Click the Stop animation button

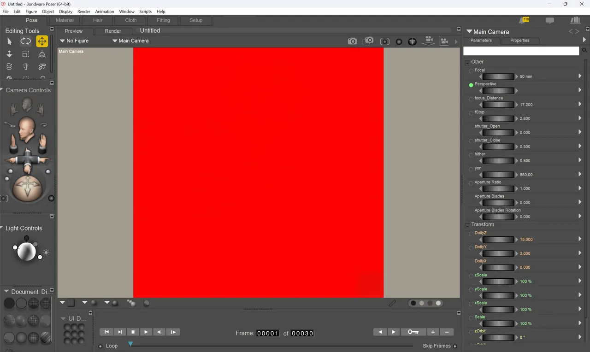pyautogui.click(x=133, y=332)
